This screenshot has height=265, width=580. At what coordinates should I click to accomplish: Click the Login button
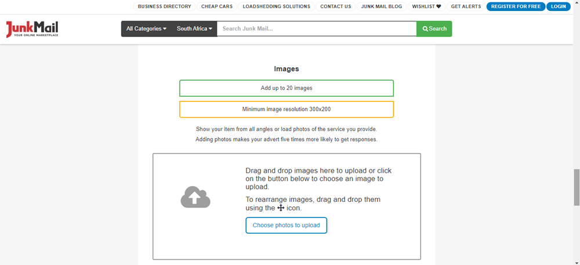pyautogui.click(x=559, y=7)
